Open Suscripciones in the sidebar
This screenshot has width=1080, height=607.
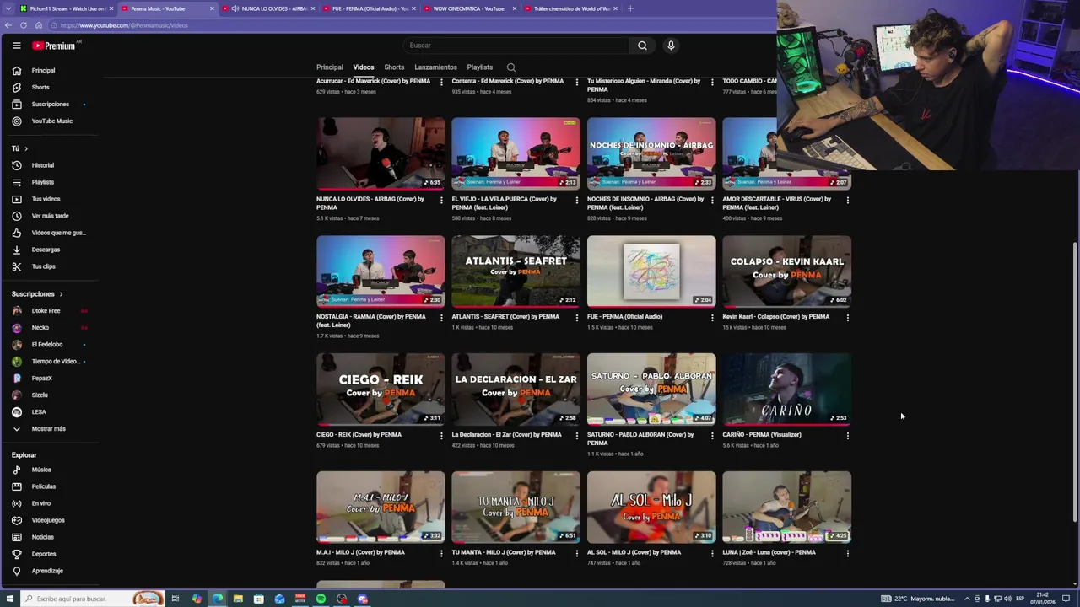point(49,104)
